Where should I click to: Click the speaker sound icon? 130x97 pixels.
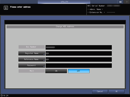[x=120, y=2]
